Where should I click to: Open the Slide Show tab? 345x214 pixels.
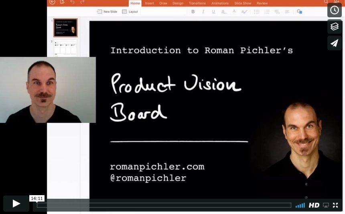click(x=243, y=3)
